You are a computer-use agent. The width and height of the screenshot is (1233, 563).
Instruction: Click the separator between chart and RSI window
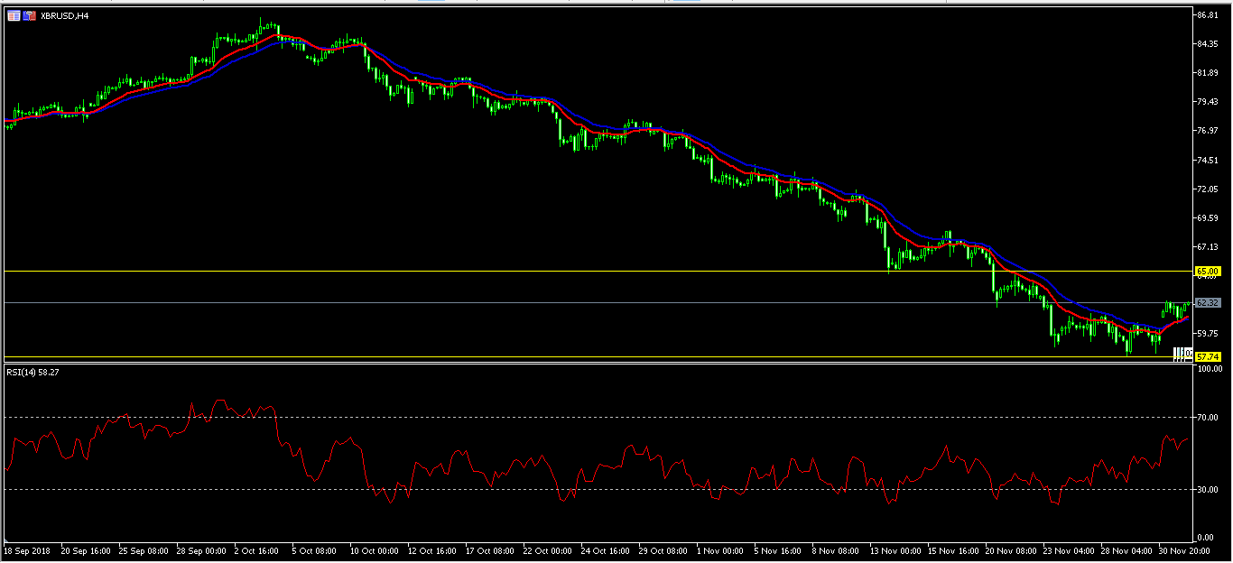pos(596,363)
